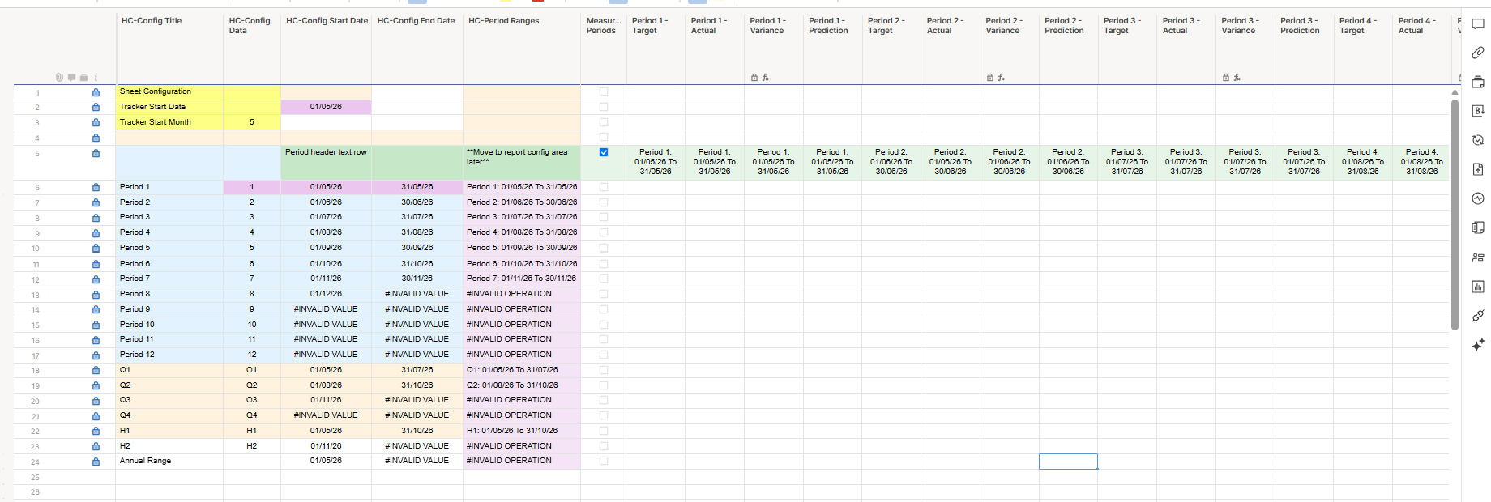1491x502 pixels.
Task: Open the people and resource panel icon
Action: point(1478,257)
